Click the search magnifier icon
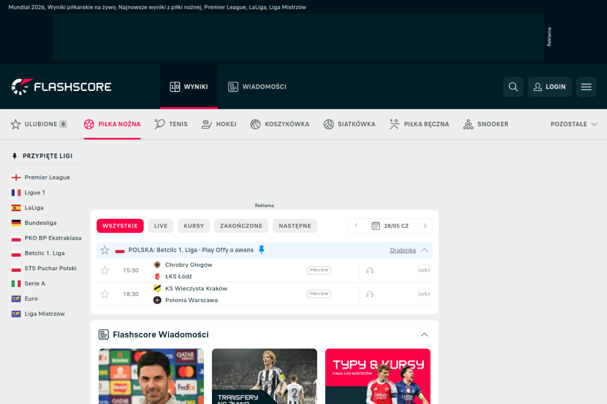Viewport: 607px width, 404px height. (x=513, y=87)
